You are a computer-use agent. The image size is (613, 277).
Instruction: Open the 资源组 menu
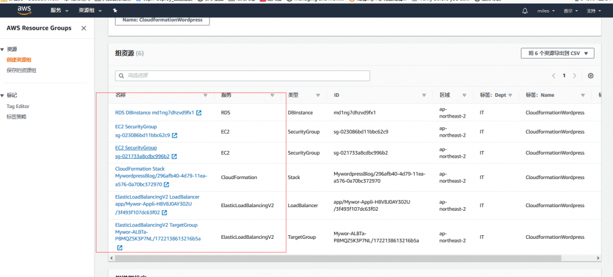pos(90,11)
